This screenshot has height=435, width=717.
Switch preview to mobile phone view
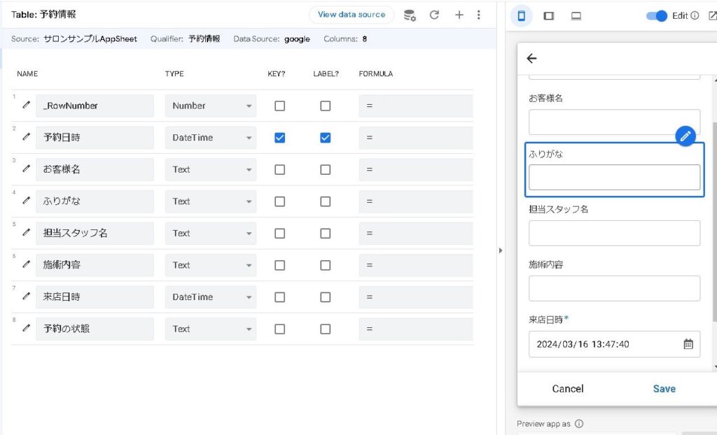[521, 15]
